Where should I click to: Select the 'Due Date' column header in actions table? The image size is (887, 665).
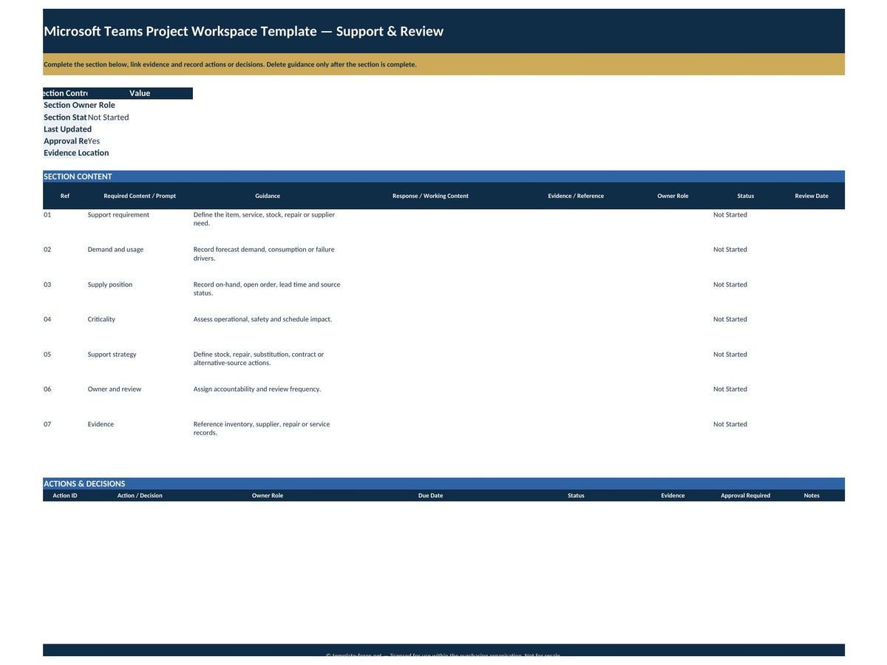click(x=430, y=496)
